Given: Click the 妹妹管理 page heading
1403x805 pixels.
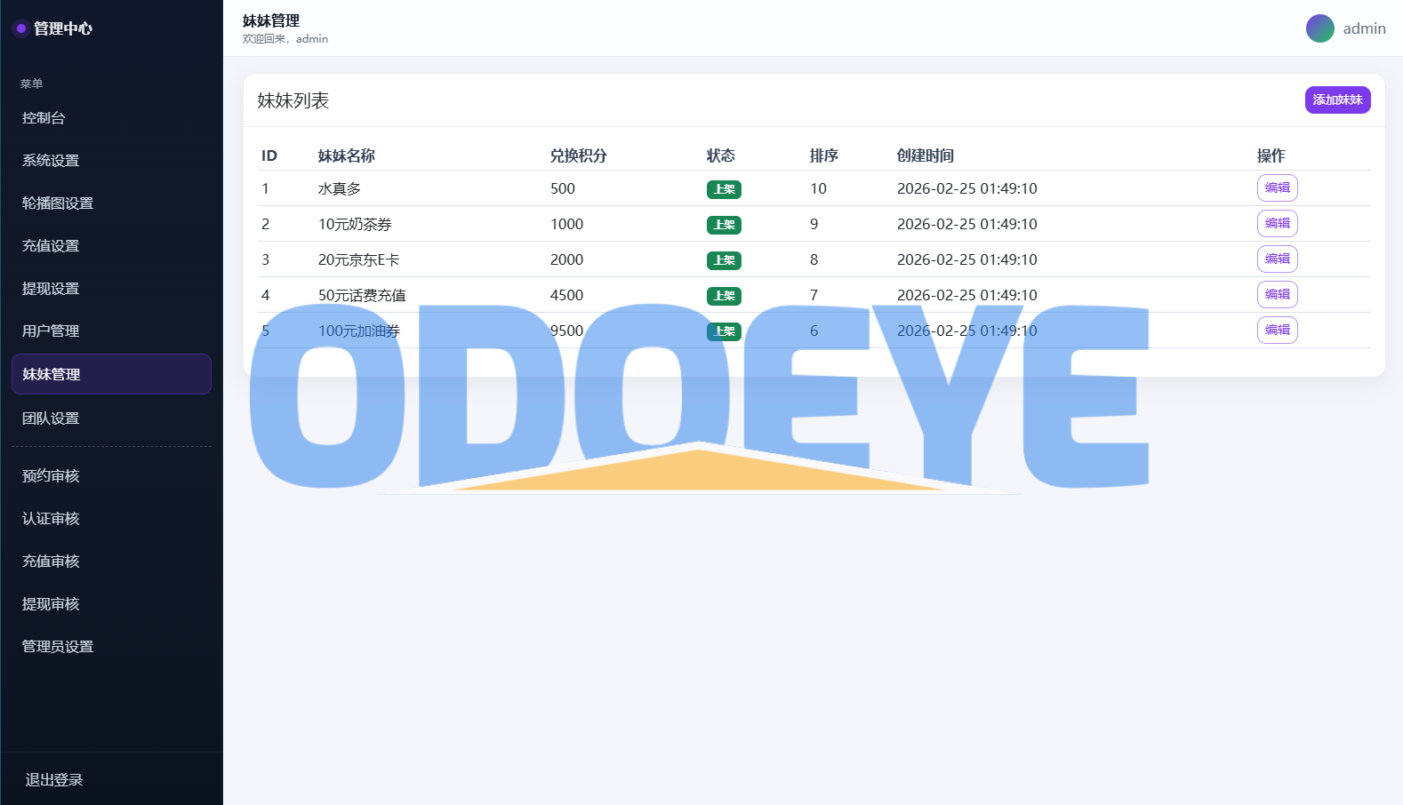Looking at the screenshot, I should (271, 20).
